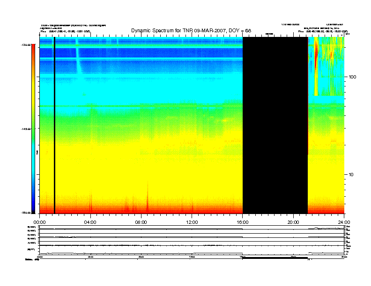This screenshot has width=371, height=286.
Task: Click the 04:00 time axis label
Action: 90,222
